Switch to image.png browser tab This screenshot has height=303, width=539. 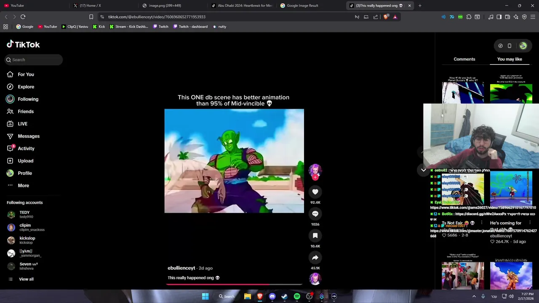click(x=173, y=5)
